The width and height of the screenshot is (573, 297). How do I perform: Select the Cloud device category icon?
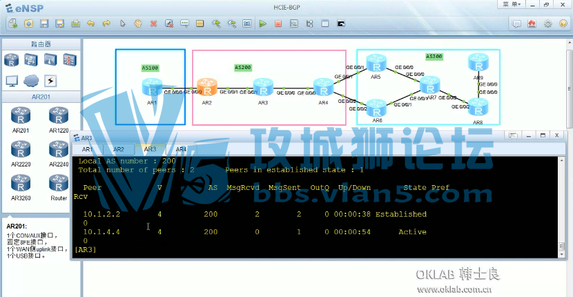pos(30,81)
